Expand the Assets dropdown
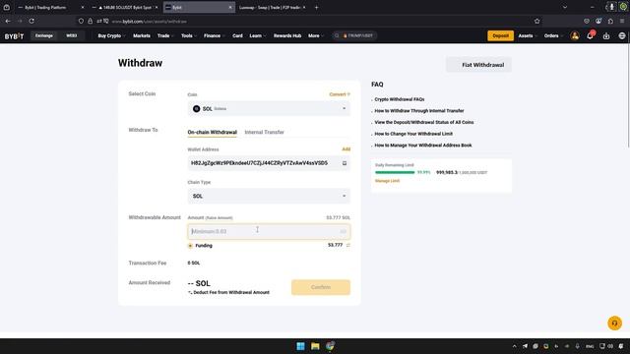The height and width of the screenshot is (354, 630). 528,35
